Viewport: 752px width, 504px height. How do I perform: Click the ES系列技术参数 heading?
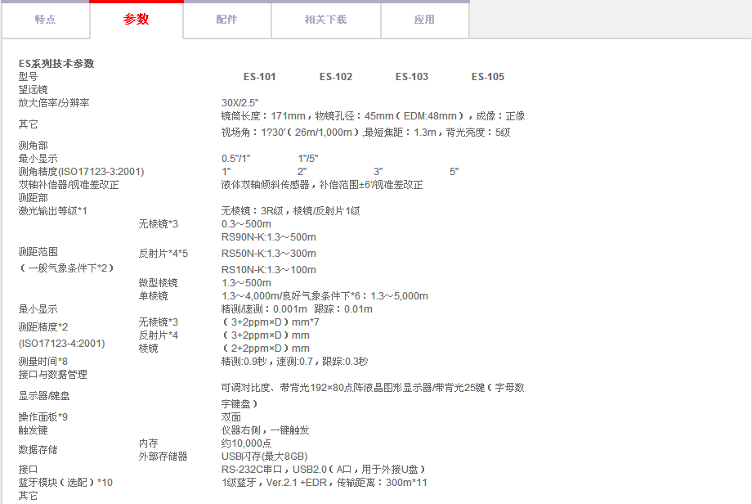(56, 64)
